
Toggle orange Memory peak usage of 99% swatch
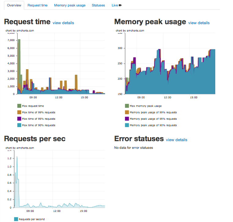(x=127, y=112)
